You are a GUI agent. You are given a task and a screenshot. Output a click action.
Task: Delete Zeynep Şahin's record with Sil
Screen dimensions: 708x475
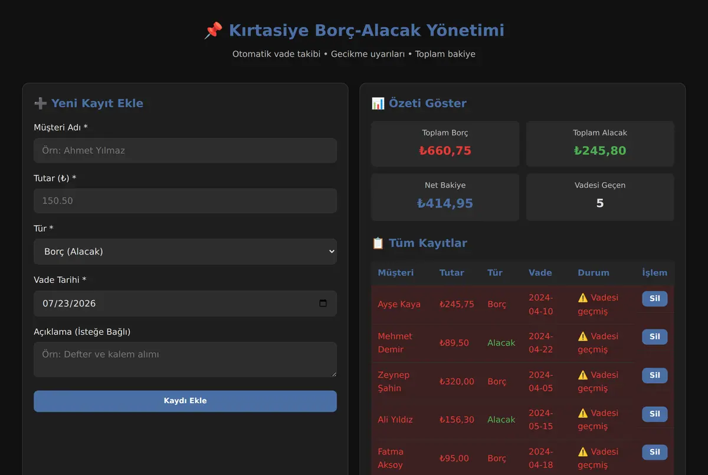[x=655, y=375]
